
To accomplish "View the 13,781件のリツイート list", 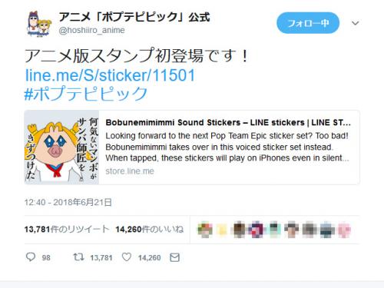I will click(67, 229).
